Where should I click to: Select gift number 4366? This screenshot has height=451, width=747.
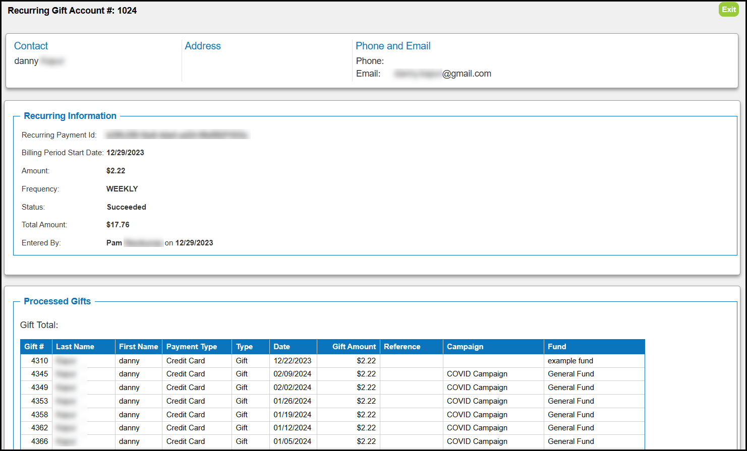coord(39,441)
